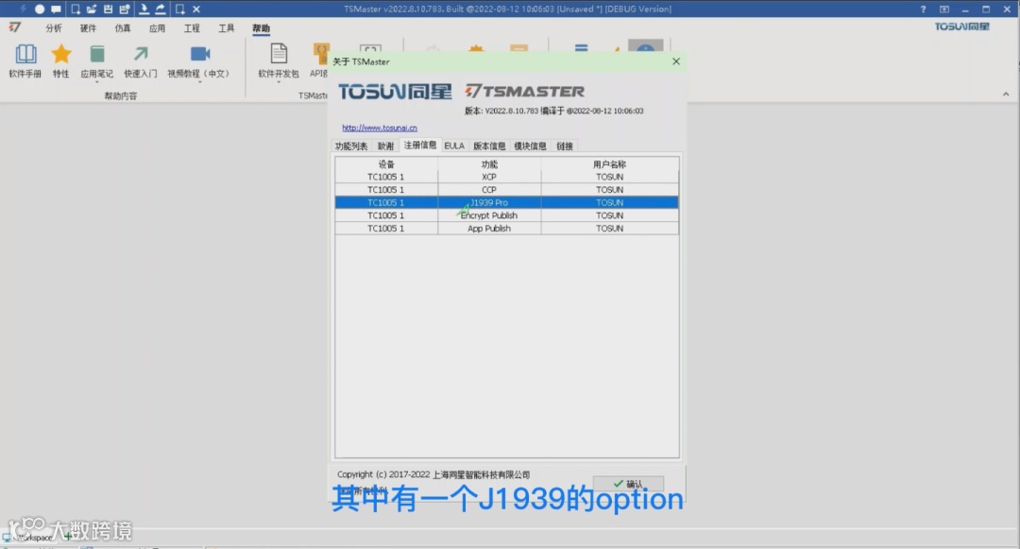Click TOSUN in the highlighted J1939 Pro row
The height and width of the screenshot is (549, 1020).
[x=609, y=202]
